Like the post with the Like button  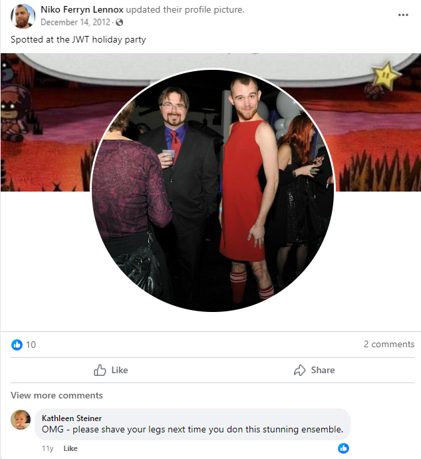point(111,370)
